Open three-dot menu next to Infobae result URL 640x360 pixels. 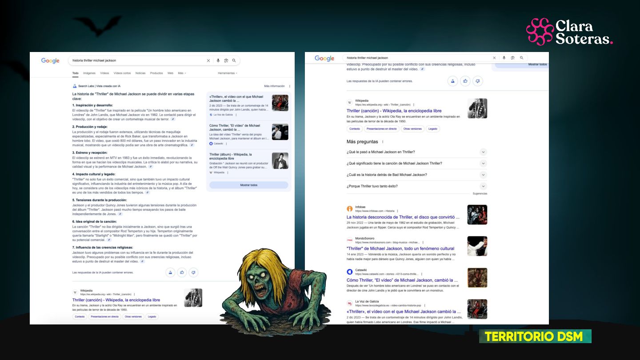pos(397,211)
